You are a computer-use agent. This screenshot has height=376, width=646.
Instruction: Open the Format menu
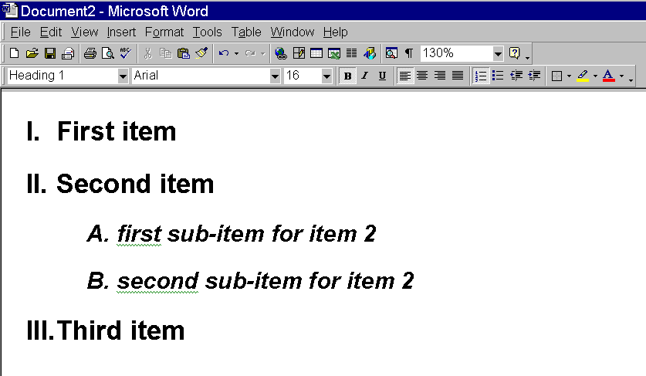click(x=164, y=32)
